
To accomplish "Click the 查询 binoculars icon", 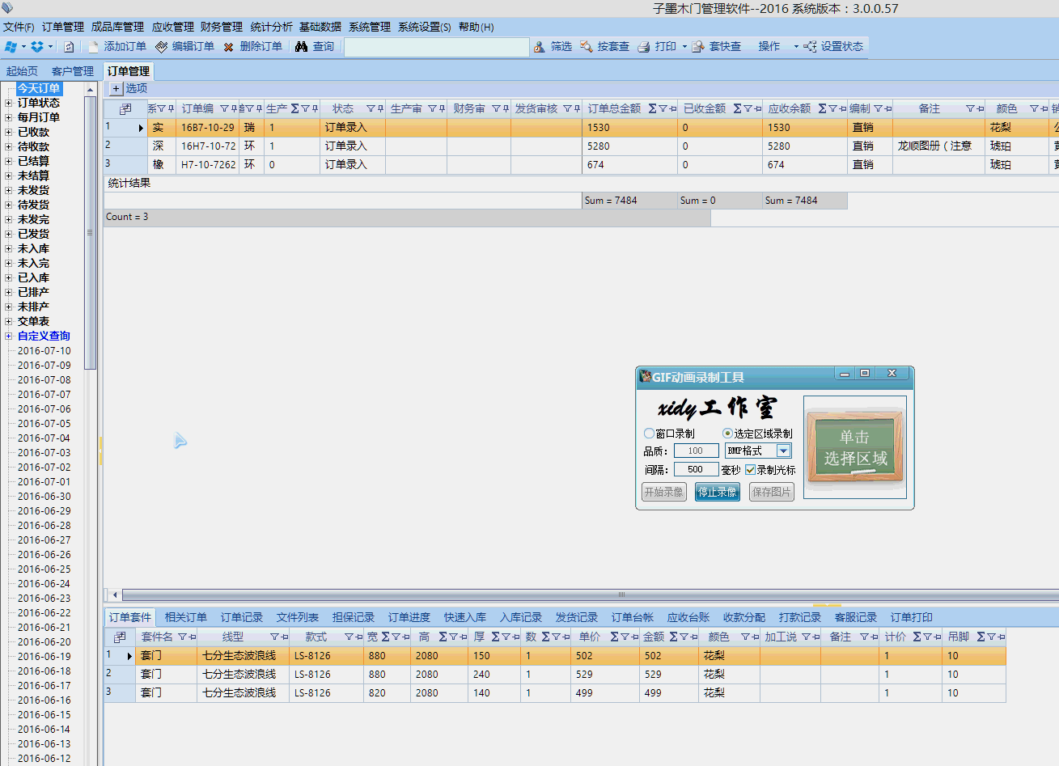I will (x=302, y=47).
